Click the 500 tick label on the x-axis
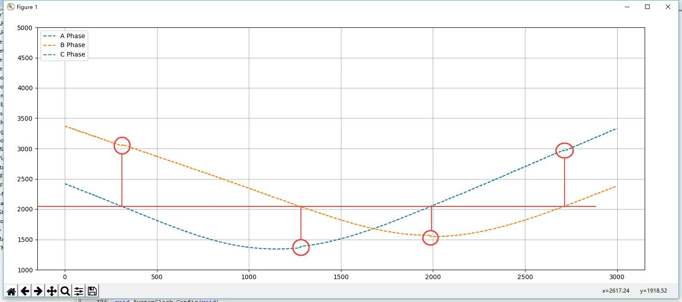The image size is (682, 302). pos(157,277)
